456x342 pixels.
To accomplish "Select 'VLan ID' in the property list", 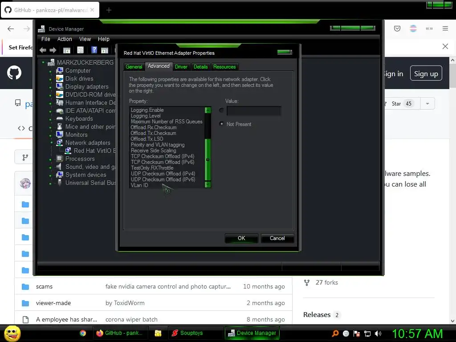I will pos(139,185).
